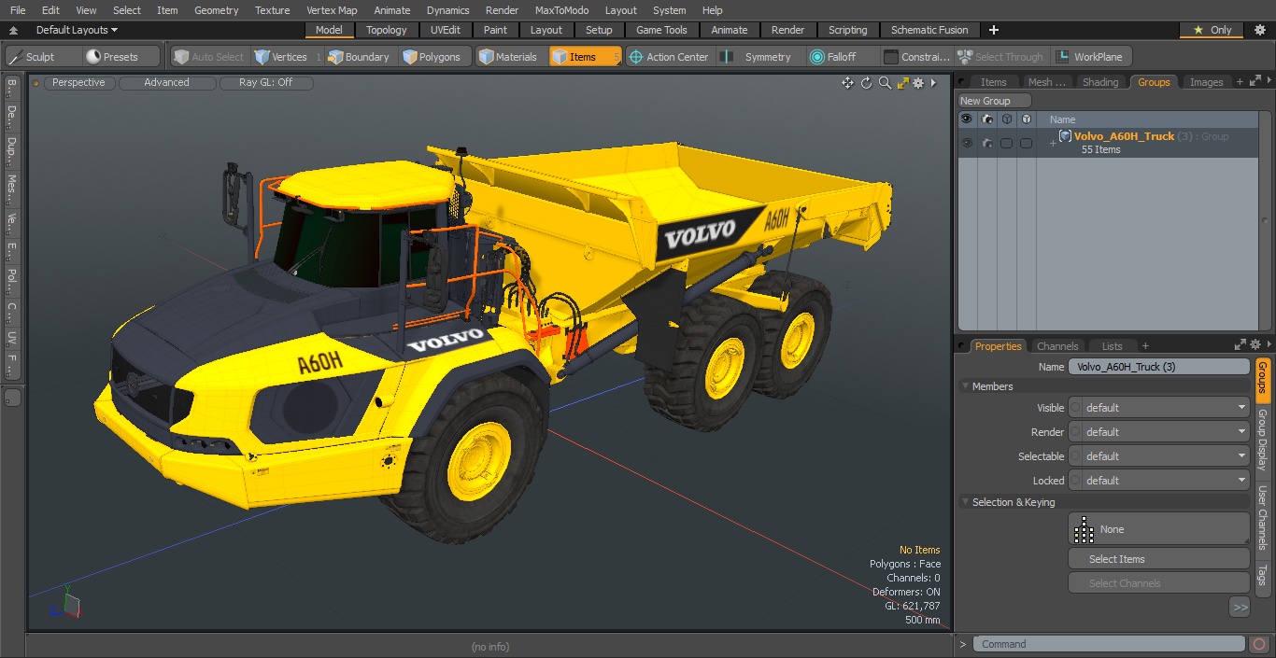Screen dimensions: 1276x658
Task: Click the Name input field
Action: (x=1158, y=367)
